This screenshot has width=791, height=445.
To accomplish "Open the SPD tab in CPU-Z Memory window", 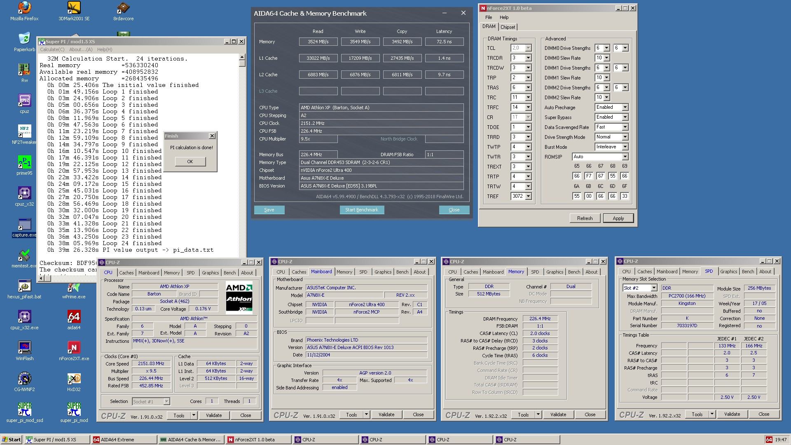I will pyautogui.click(x=535, y=272).
